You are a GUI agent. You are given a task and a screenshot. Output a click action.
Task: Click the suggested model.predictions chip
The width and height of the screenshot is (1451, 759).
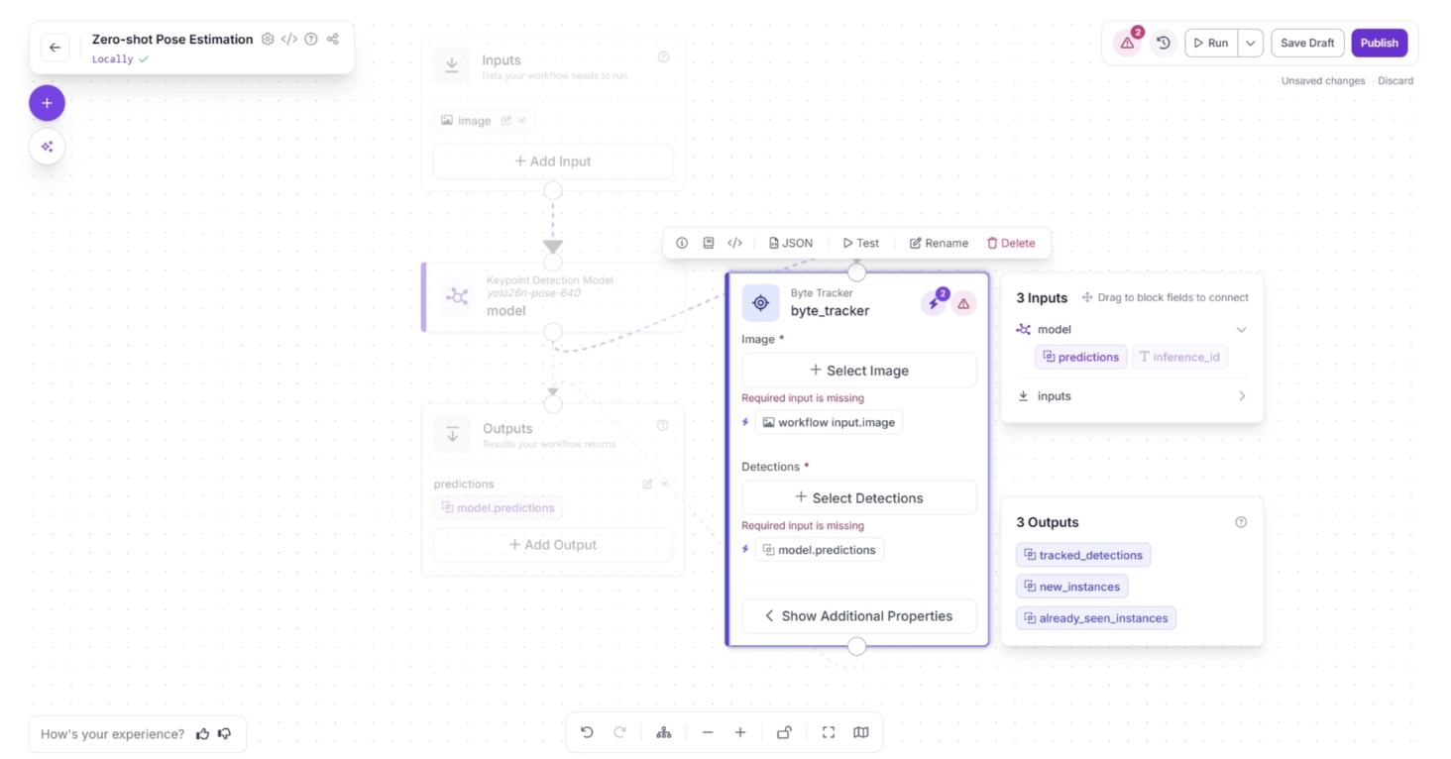coord(819,550)
